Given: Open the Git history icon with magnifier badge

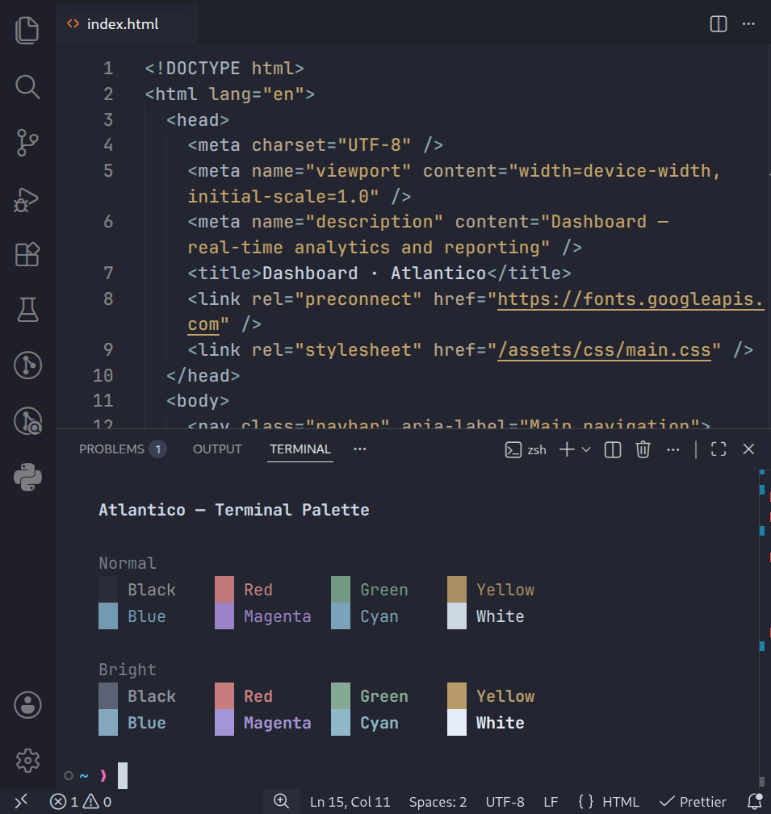Looking at the screenshot, I should click(x=27, y=421).
